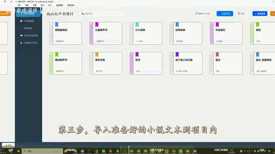275x154 pixels.
Task: Click the 打开 button in the header
Action: (242, 14)
